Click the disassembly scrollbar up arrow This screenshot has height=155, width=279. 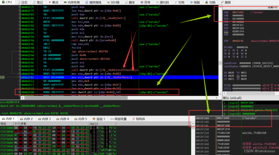[220, 7]
